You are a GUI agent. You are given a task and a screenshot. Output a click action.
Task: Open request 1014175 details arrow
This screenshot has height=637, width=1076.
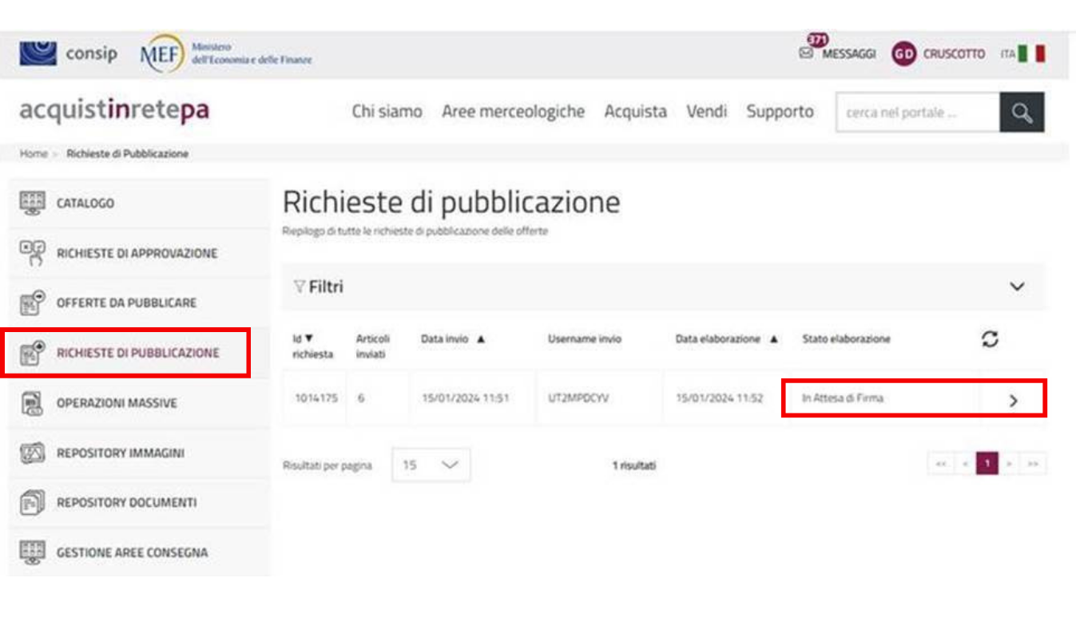click(x=1013, y=401)
